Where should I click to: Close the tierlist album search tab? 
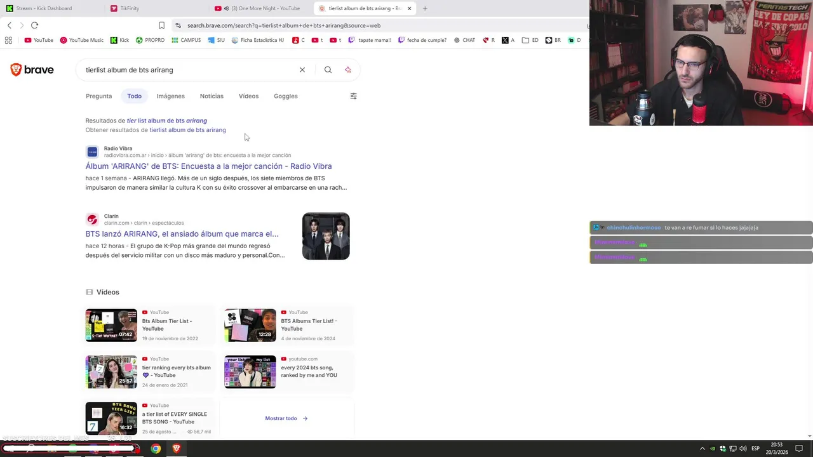tap(409, 8)
